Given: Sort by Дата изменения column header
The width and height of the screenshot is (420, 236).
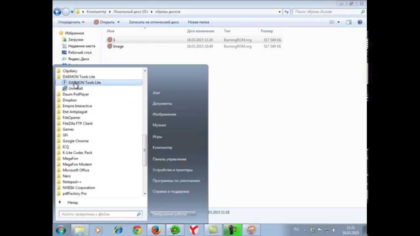Looking at the screenshot, I should pyautogui.click(x=200, y=31).
